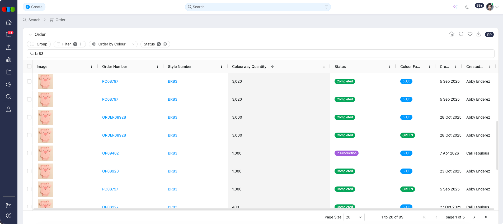
Task: Download the Order list
Action: (479, 34)
